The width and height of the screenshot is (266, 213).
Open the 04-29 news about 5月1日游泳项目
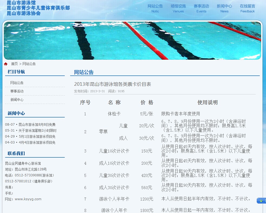(37, 136)
